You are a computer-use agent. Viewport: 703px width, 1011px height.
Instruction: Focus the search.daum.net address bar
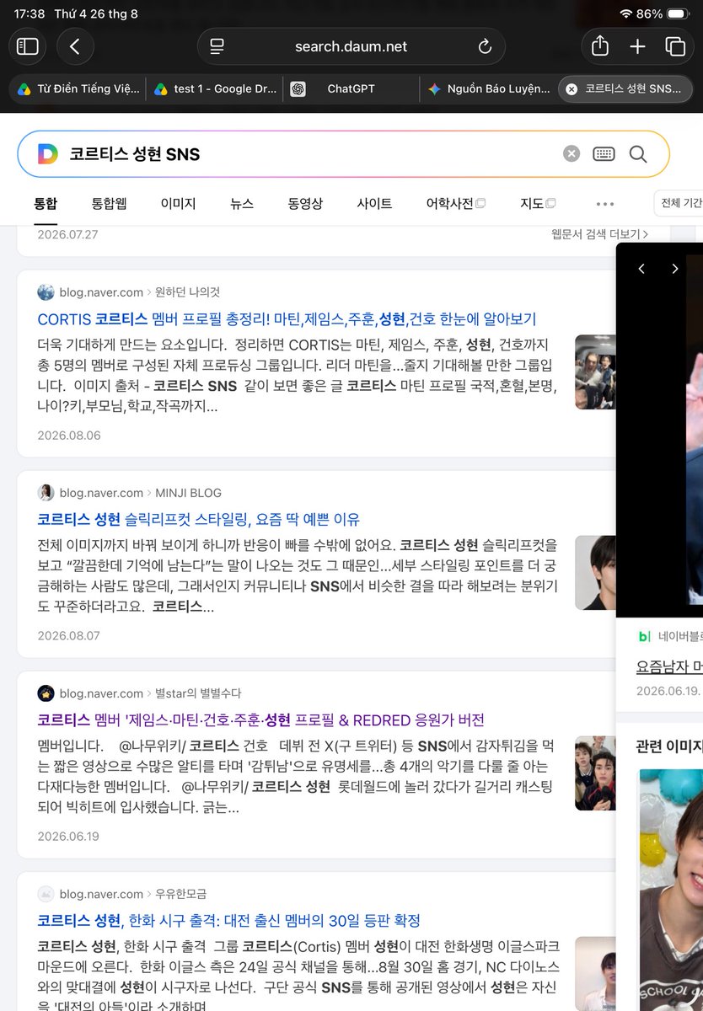pyautogui.click(x=351, y=46)
